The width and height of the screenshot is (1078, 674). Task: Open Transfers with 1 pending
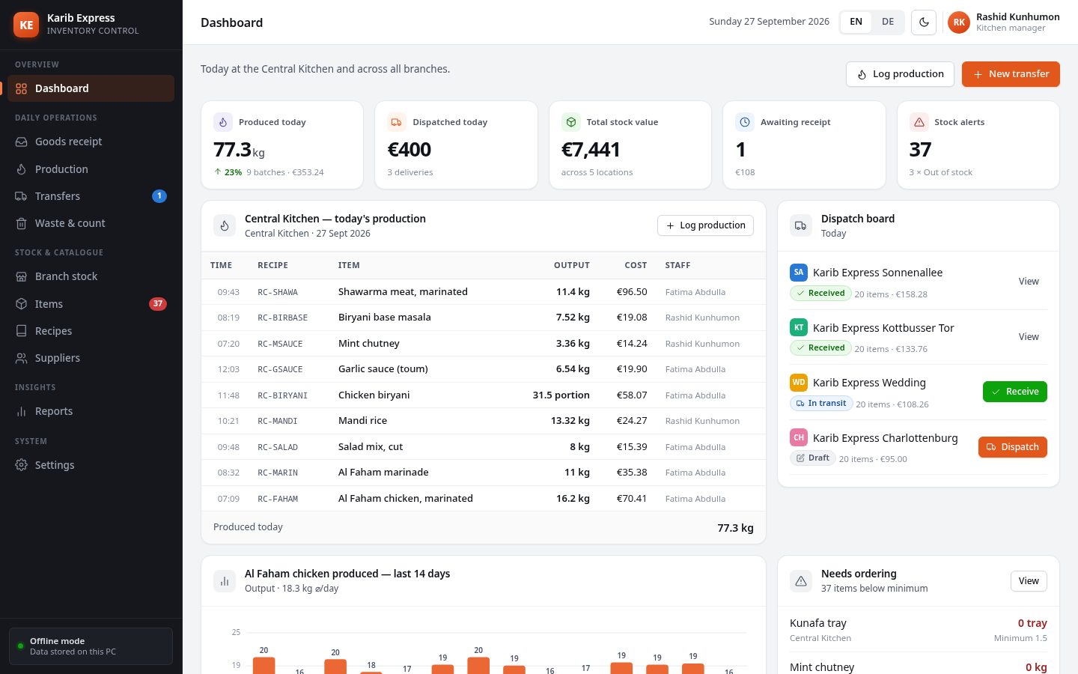click(91, 196)
